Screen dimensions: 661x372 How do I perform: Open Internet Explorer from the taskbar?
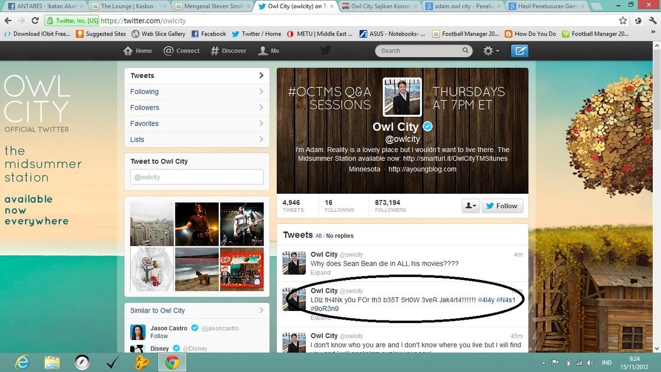tap(22, 363)
